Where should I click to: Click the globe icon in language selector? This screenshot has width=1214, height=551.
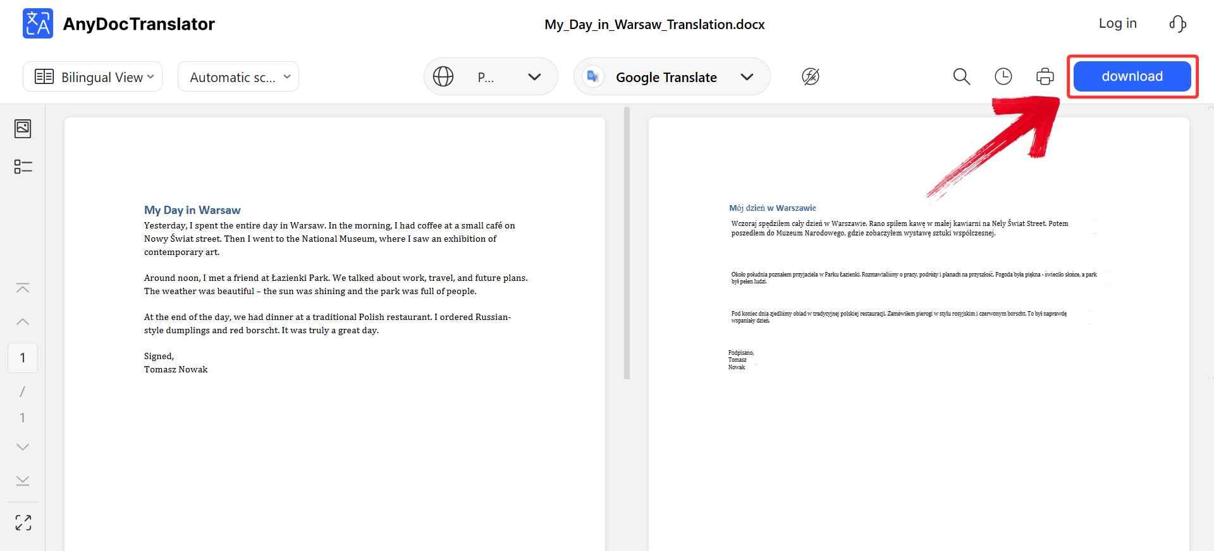click(443, 76)
